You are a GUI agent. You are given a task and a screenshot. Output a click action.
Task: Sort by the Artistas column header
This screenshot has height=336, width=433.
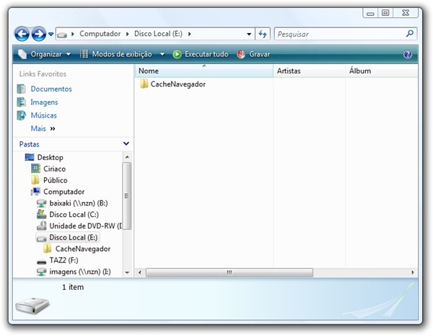coord(289,71)
